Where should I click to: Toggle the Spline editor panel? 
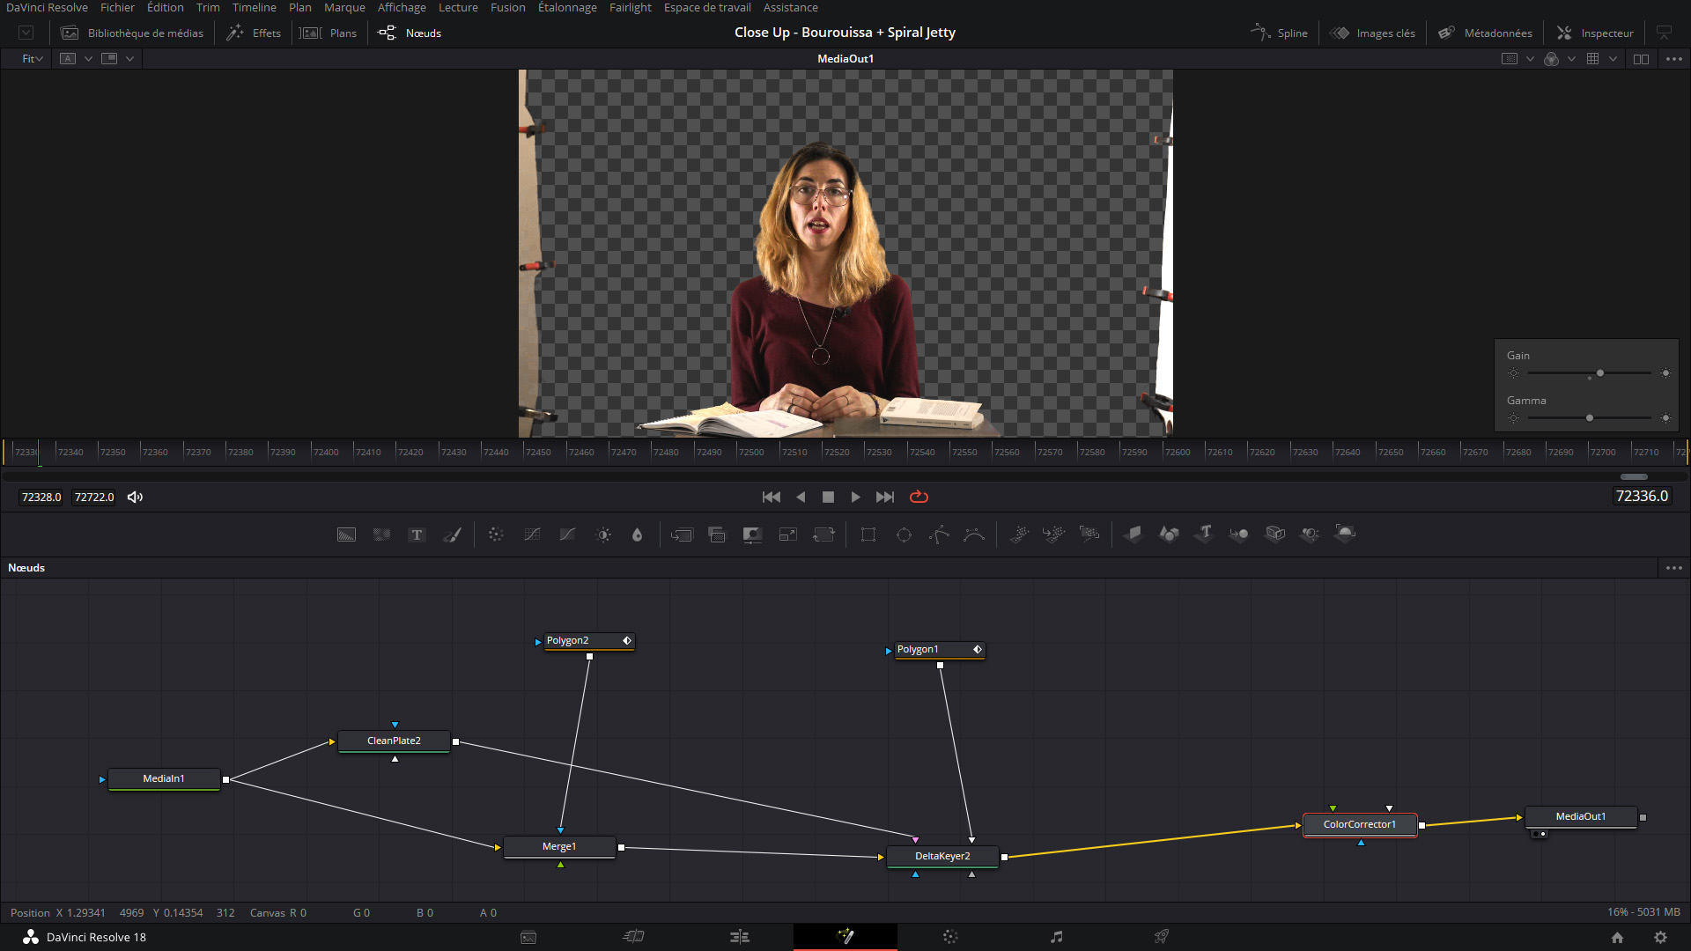[x=1279, y=33]
